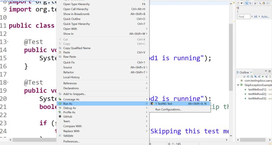This screenshot has height=145, width=272.
Task: Close the Outline tab
Action: (251, 72)
